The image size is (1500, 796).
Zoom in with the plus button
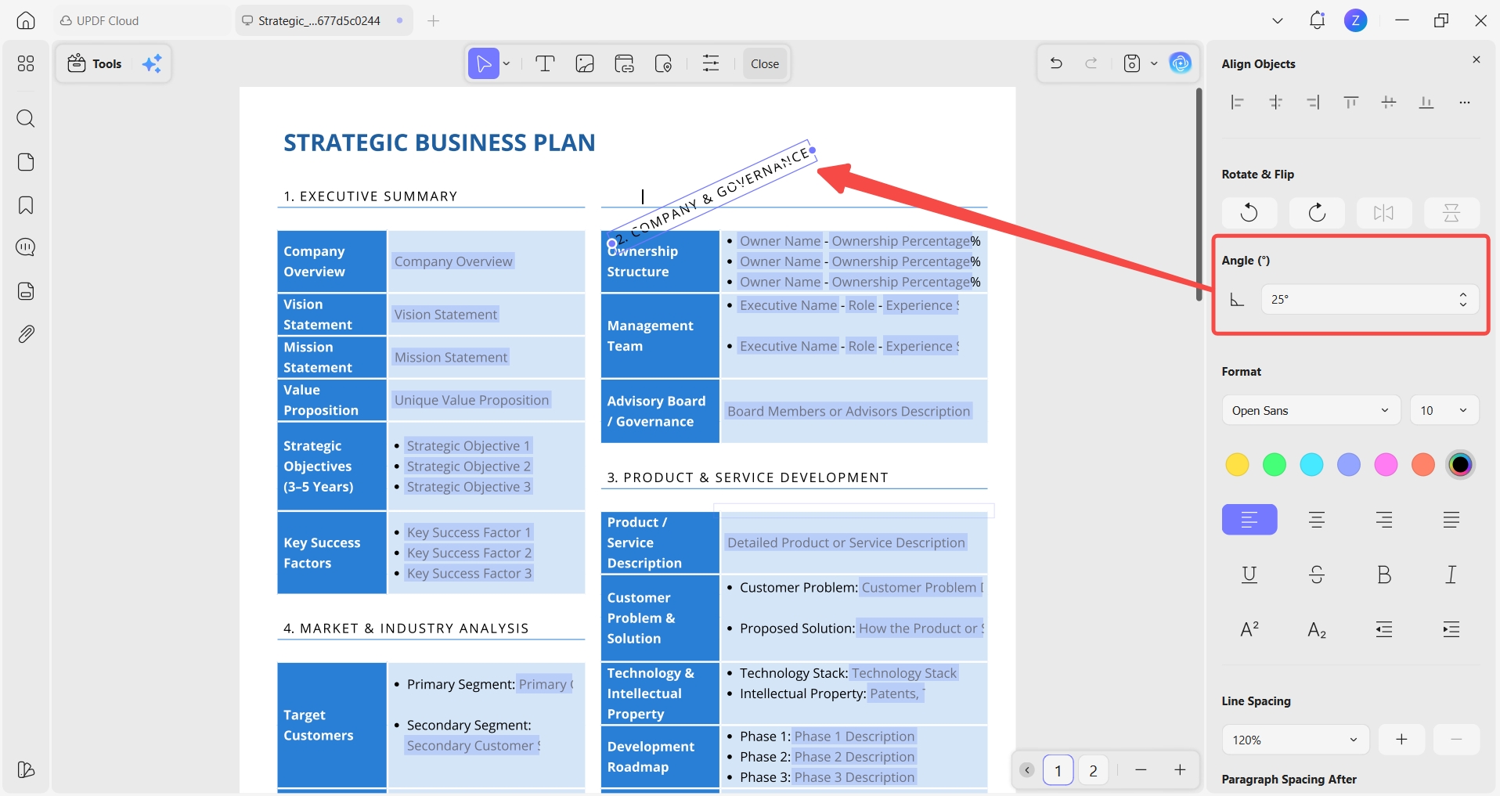pyautogui.click(x=1180, y=770)
